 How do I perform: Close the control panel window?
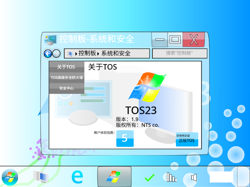click(194, 39)
